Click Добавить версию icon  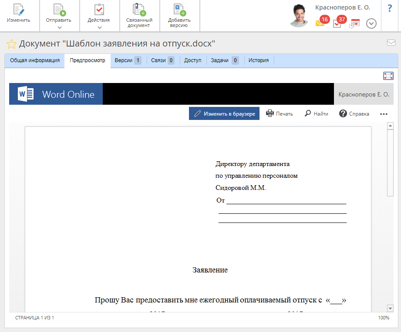[x=179, y=10]
